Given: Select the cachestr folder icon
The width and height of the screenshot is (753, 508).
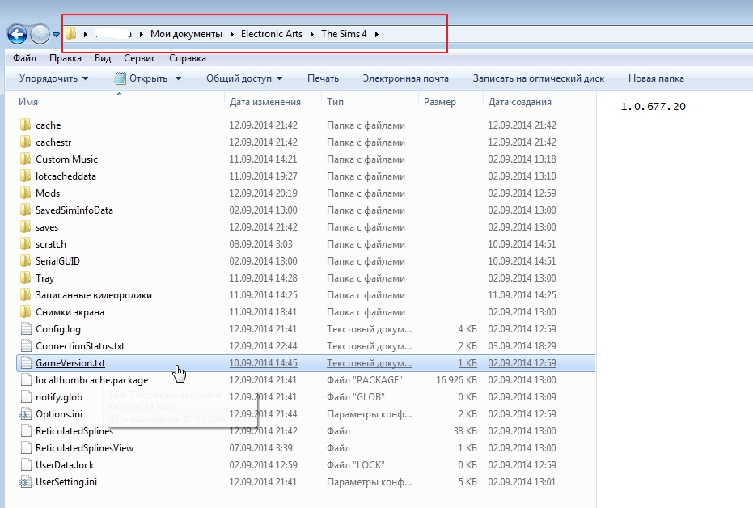Looking at the screenshot, I should click(x=25, y=142).
